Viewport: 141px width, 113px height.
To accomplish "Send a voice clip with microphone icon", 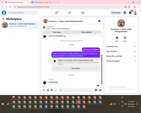I will (44, 90).
